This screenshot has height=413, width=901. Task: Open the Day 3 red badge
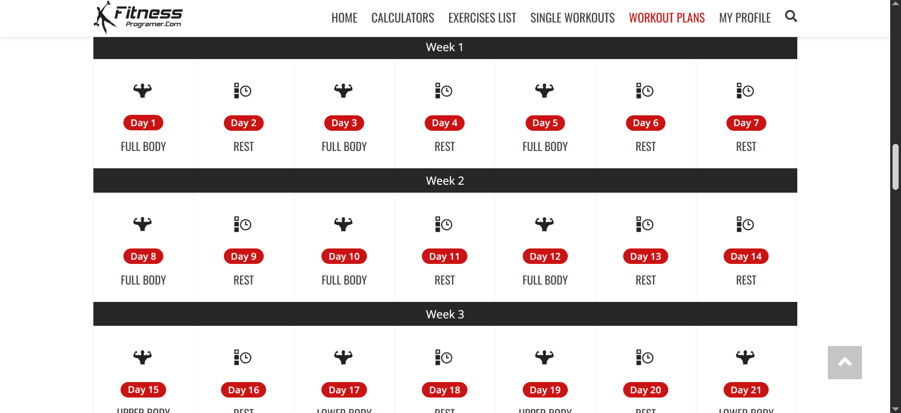click(x=344, y=123)
